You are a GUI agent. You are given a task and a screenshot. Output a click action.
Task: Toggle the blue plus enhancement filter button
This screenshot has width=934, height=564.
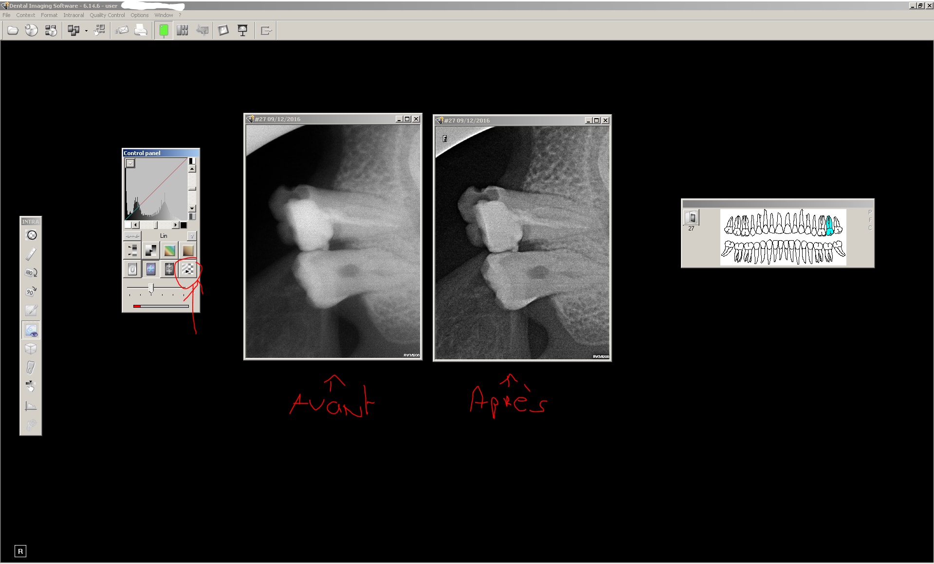click(151, 269)
